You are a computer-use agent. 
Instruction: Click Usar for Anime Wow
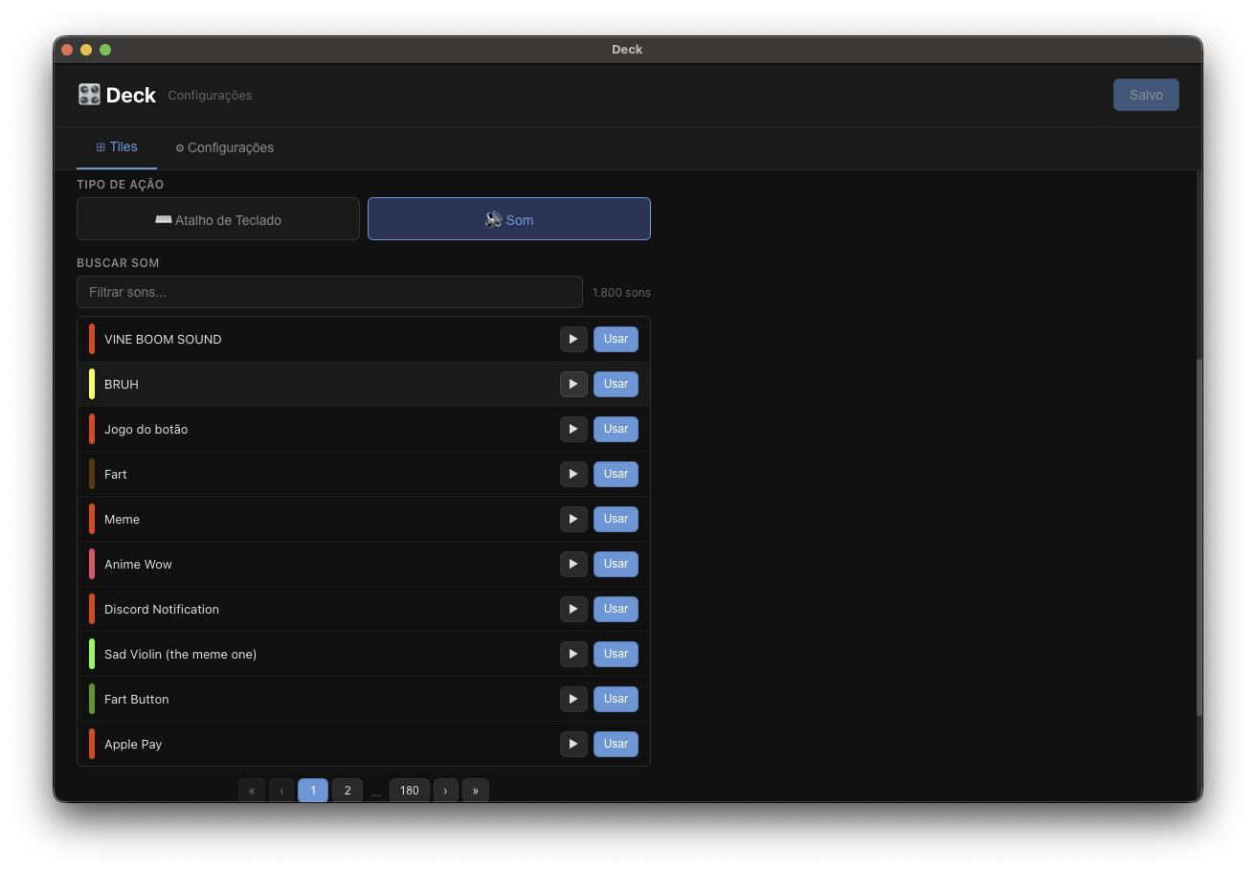tap(616, 564)
